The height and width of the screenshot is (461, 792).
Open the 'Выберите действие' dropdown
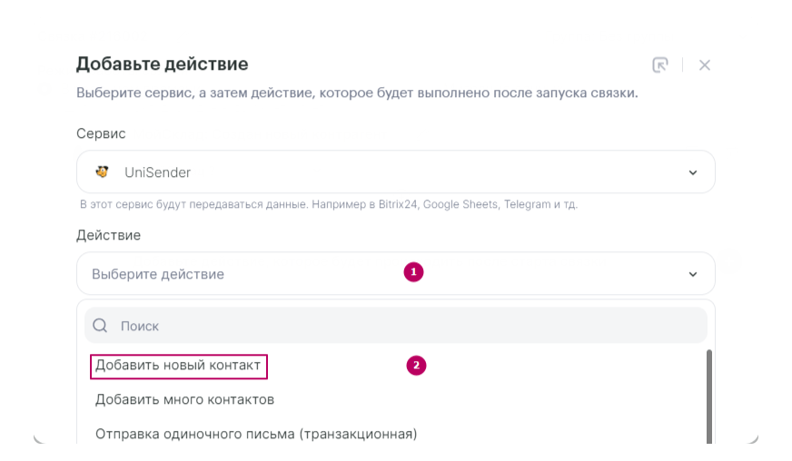pyautogui.click(x=395, y=274)
